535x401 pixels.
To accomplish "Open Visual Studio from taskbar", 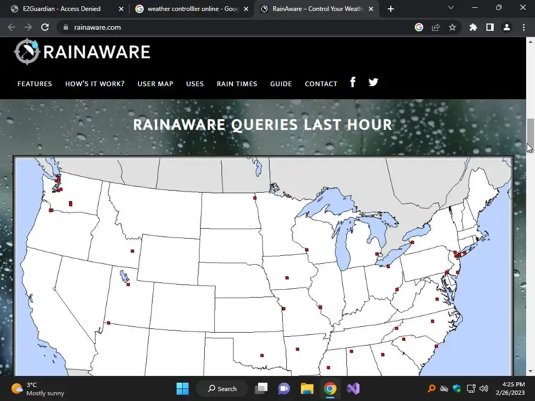I will click(x=353, y=388).
